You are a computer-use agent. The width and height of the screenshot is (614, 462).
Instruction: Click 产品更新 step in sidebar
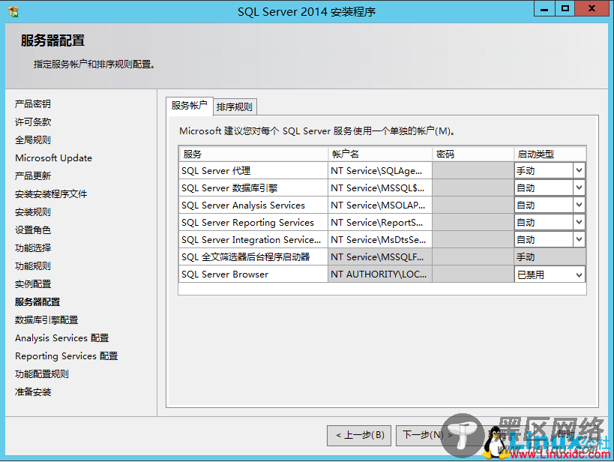point(33,176)
